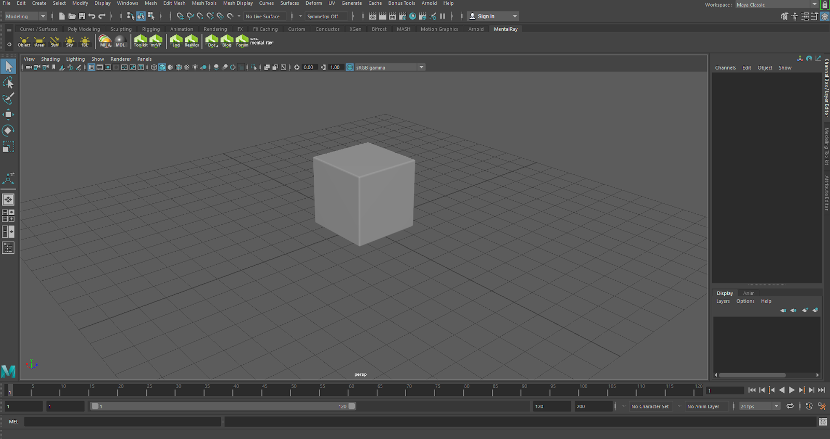
Task: Open the mental ray Forum icon
Action: pyautogui.click(x=242, y=42)
